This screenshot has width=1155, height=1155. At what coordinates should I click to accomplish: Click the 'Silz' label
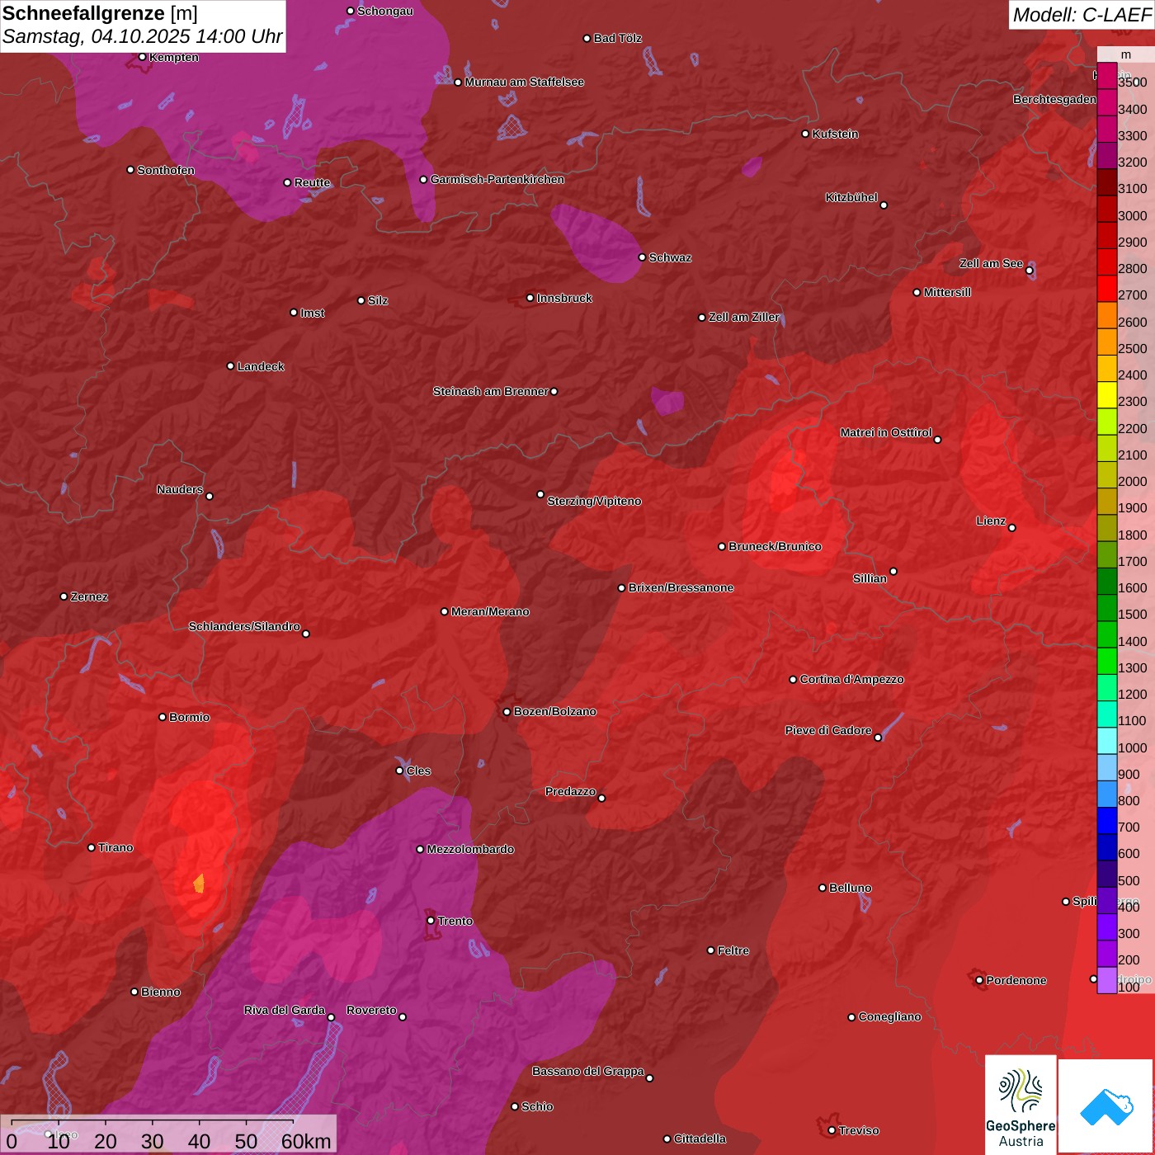(378, 300)
